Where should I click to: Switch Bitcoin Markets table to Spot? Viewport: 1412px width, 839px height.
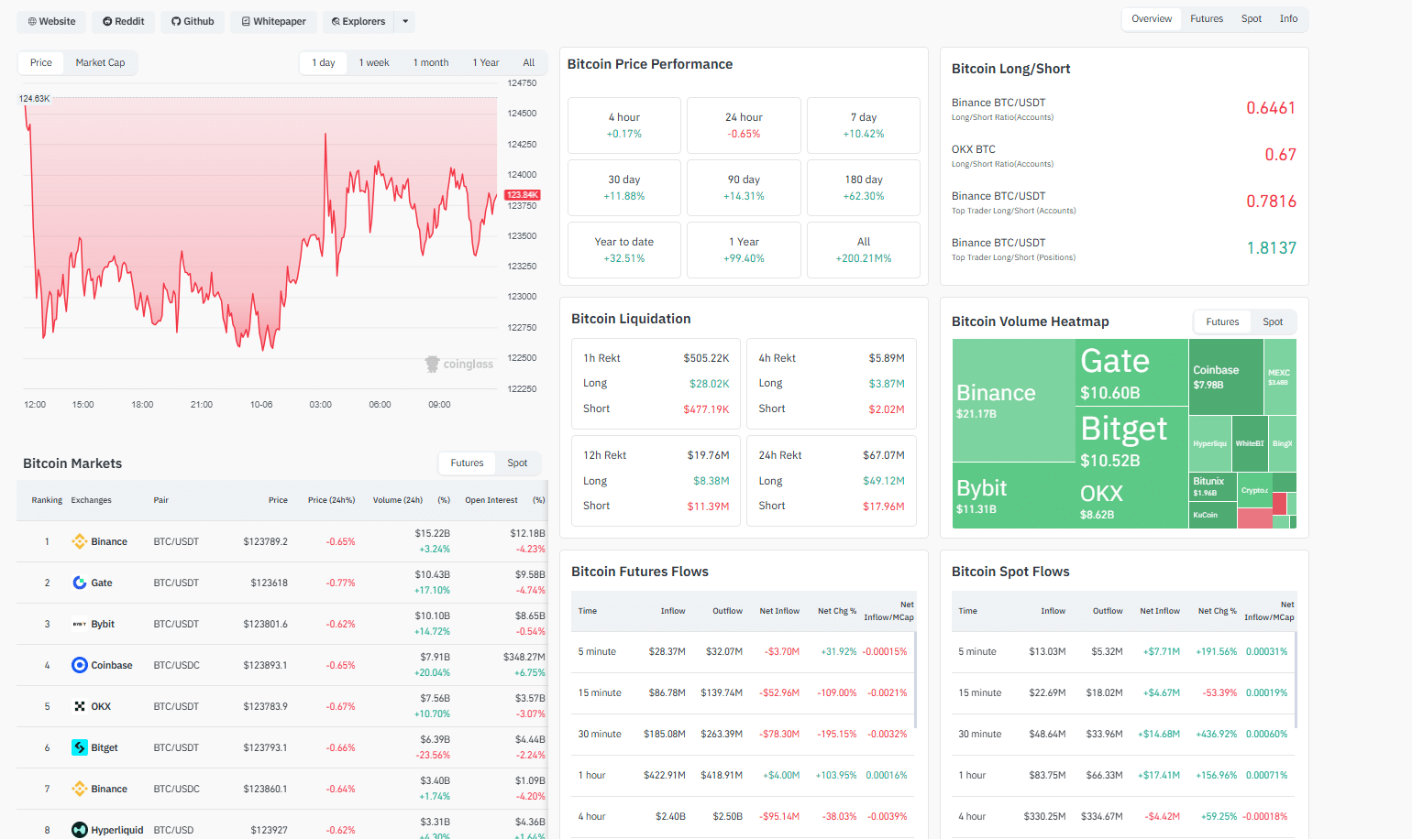[x=517, y=463]
